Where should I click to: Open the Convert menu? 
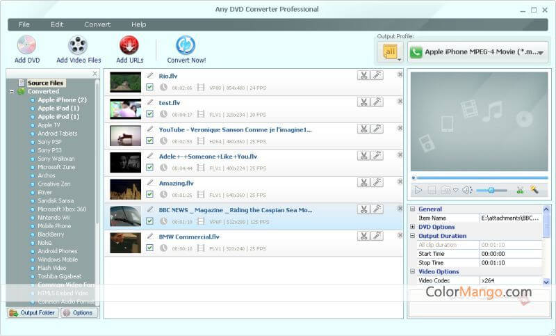click(97, 24)
